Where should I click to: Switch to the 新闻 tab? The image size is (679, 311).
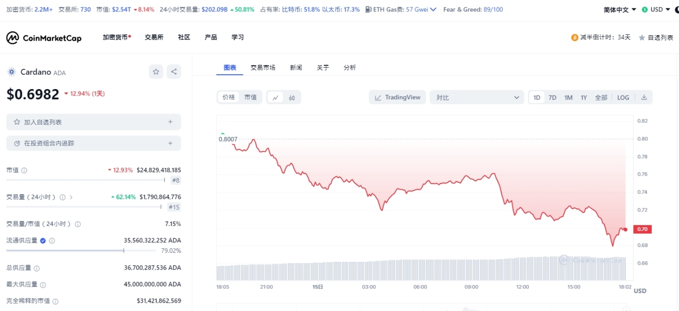296,68
